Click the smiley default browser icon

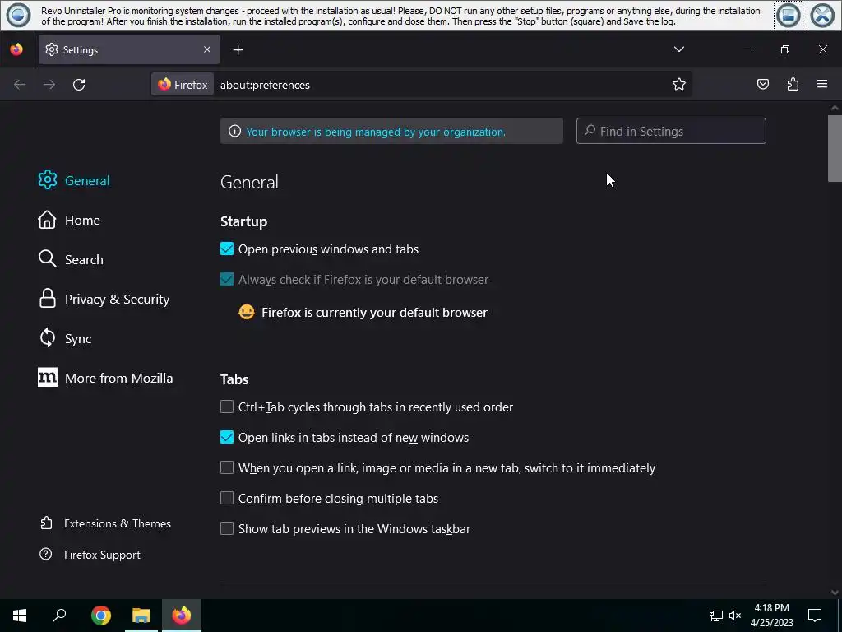click(x=247, y=312)
